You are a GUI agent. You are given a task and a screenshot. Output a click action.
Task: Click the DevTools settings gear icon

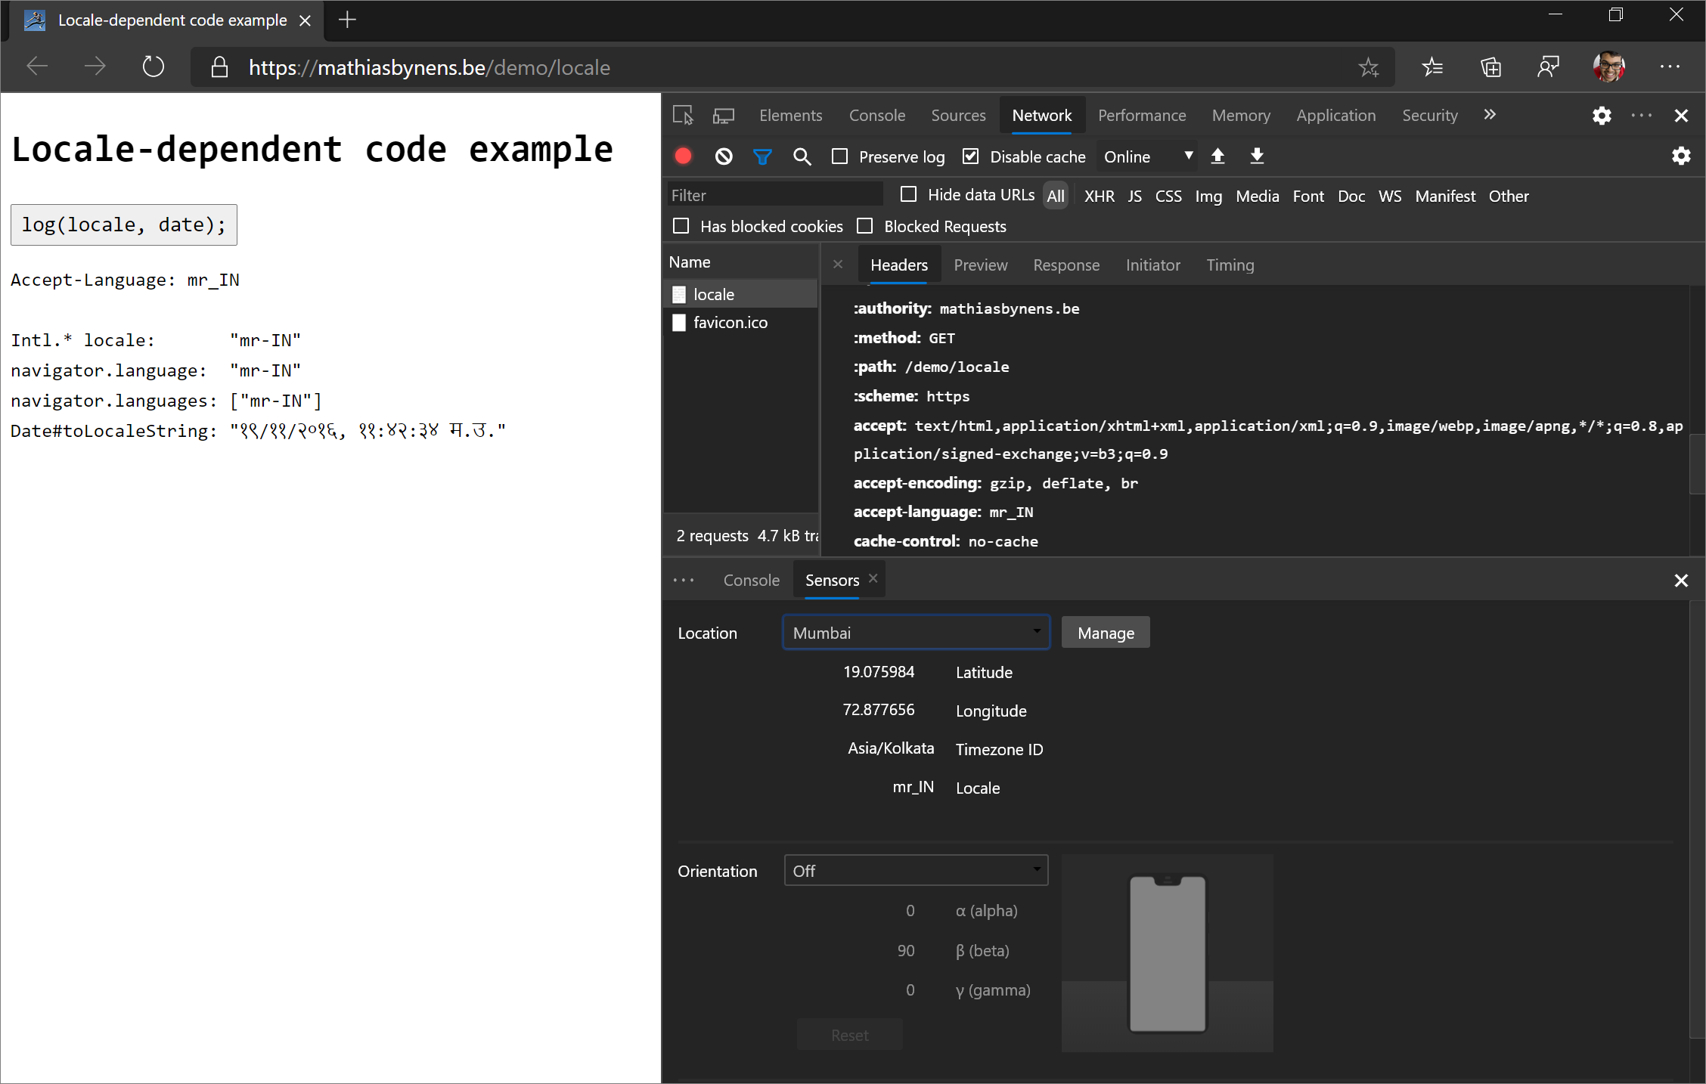[1602, 116]
